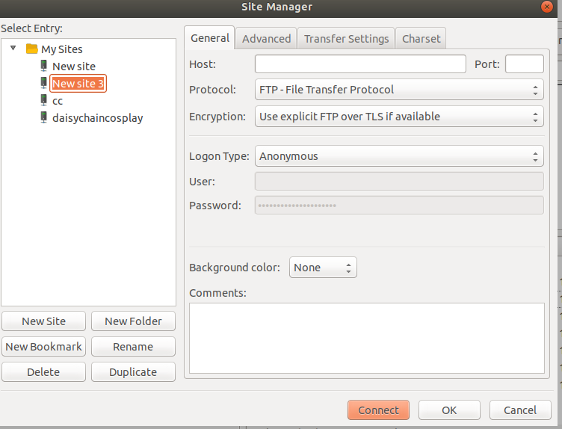
Task: Click the disabled User field
Action: [399, 182]
